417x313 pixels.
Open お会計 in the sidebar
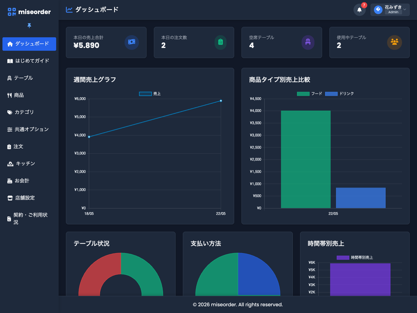tap(29, 181)
